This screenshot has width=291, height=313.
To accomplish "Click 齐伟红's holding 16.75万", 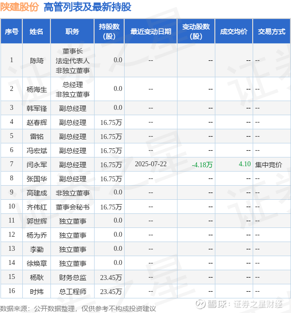I will (111, 207).
